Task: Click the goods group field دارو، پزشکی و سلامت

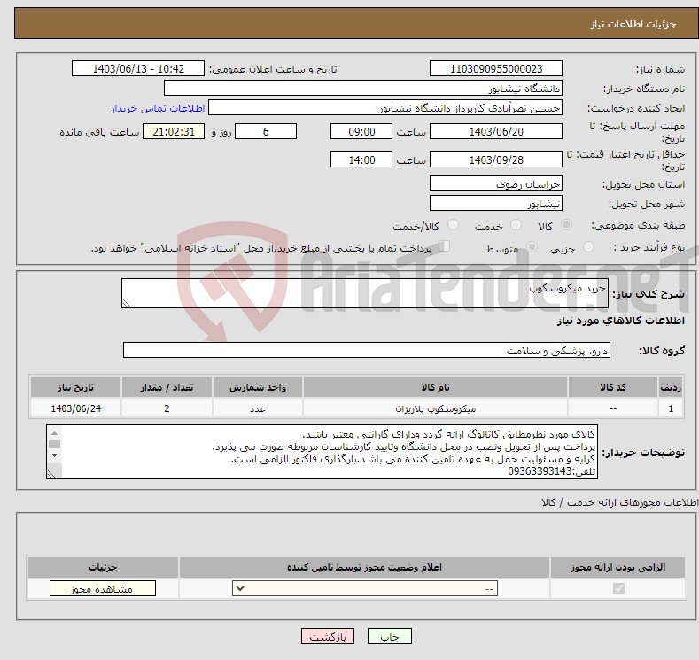Action: pos(367,350)
